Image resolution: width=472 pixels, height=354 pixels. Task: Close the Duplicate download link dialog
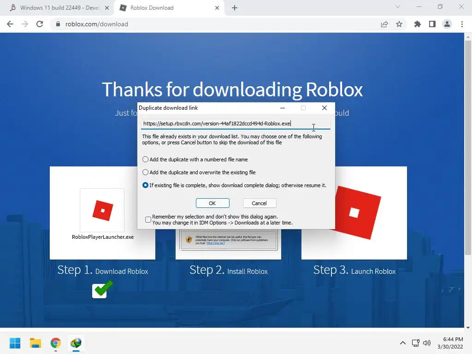(324, 108)
